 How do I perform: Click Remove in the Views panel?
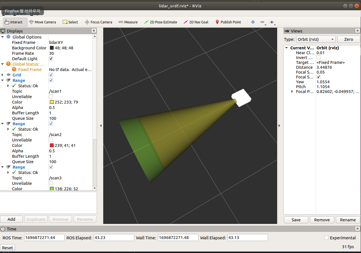pos(322,220)
